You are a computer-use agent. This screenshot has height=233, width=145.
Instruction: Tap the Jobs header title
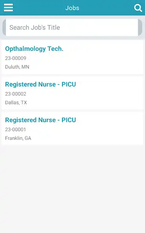tap(72, 8)
